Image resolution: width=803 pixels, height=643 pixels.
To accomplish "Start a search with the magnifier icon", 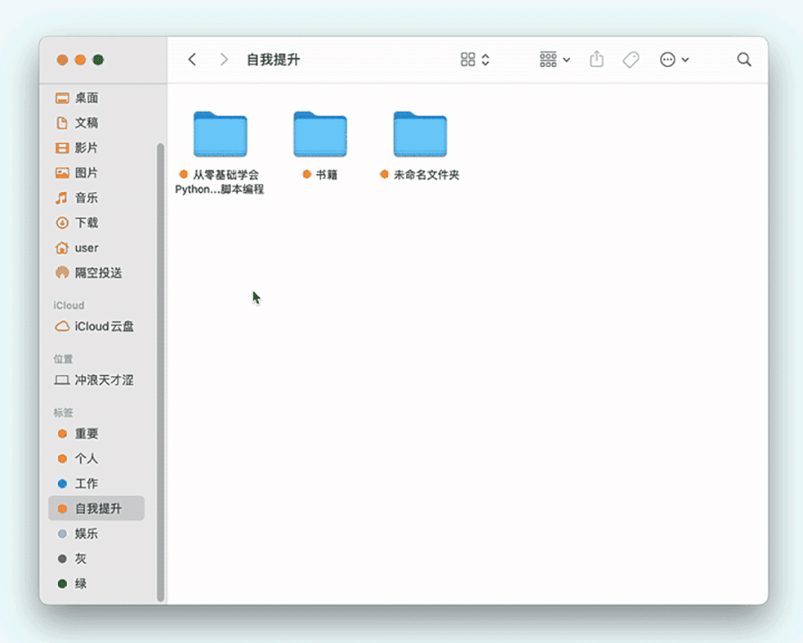I will (x=744, y=59).
